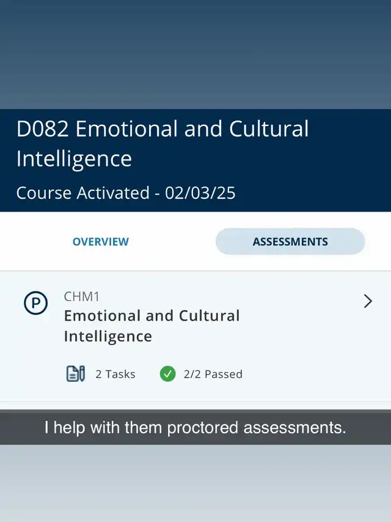Screen dimensions: 391x522
Task: Click the "02/03/25" activation date
Action: click(x=200, y=193)
